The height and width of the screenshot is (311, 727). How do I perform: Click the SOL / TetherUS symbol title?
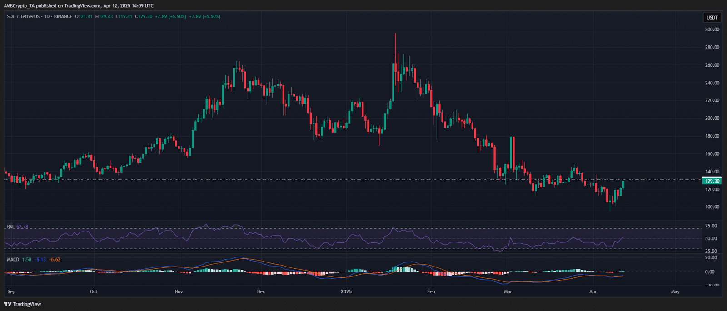pyautogui.click(x=23, y=16)
